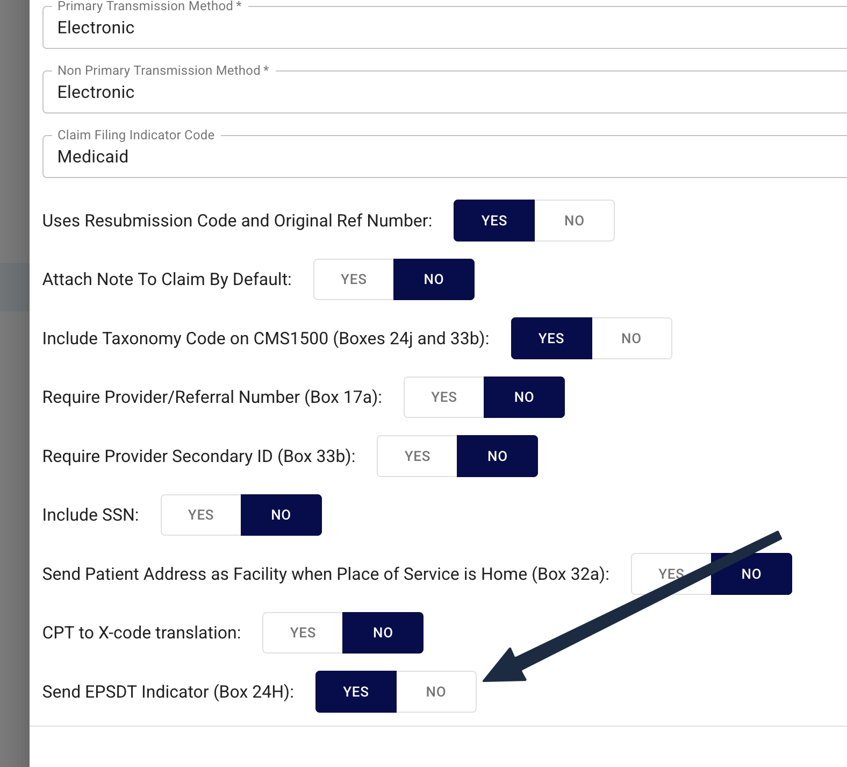The image size is (847, 767).
Task: Enable Require Provider/Referral Number Box 17a
Action: coord(444,397)
